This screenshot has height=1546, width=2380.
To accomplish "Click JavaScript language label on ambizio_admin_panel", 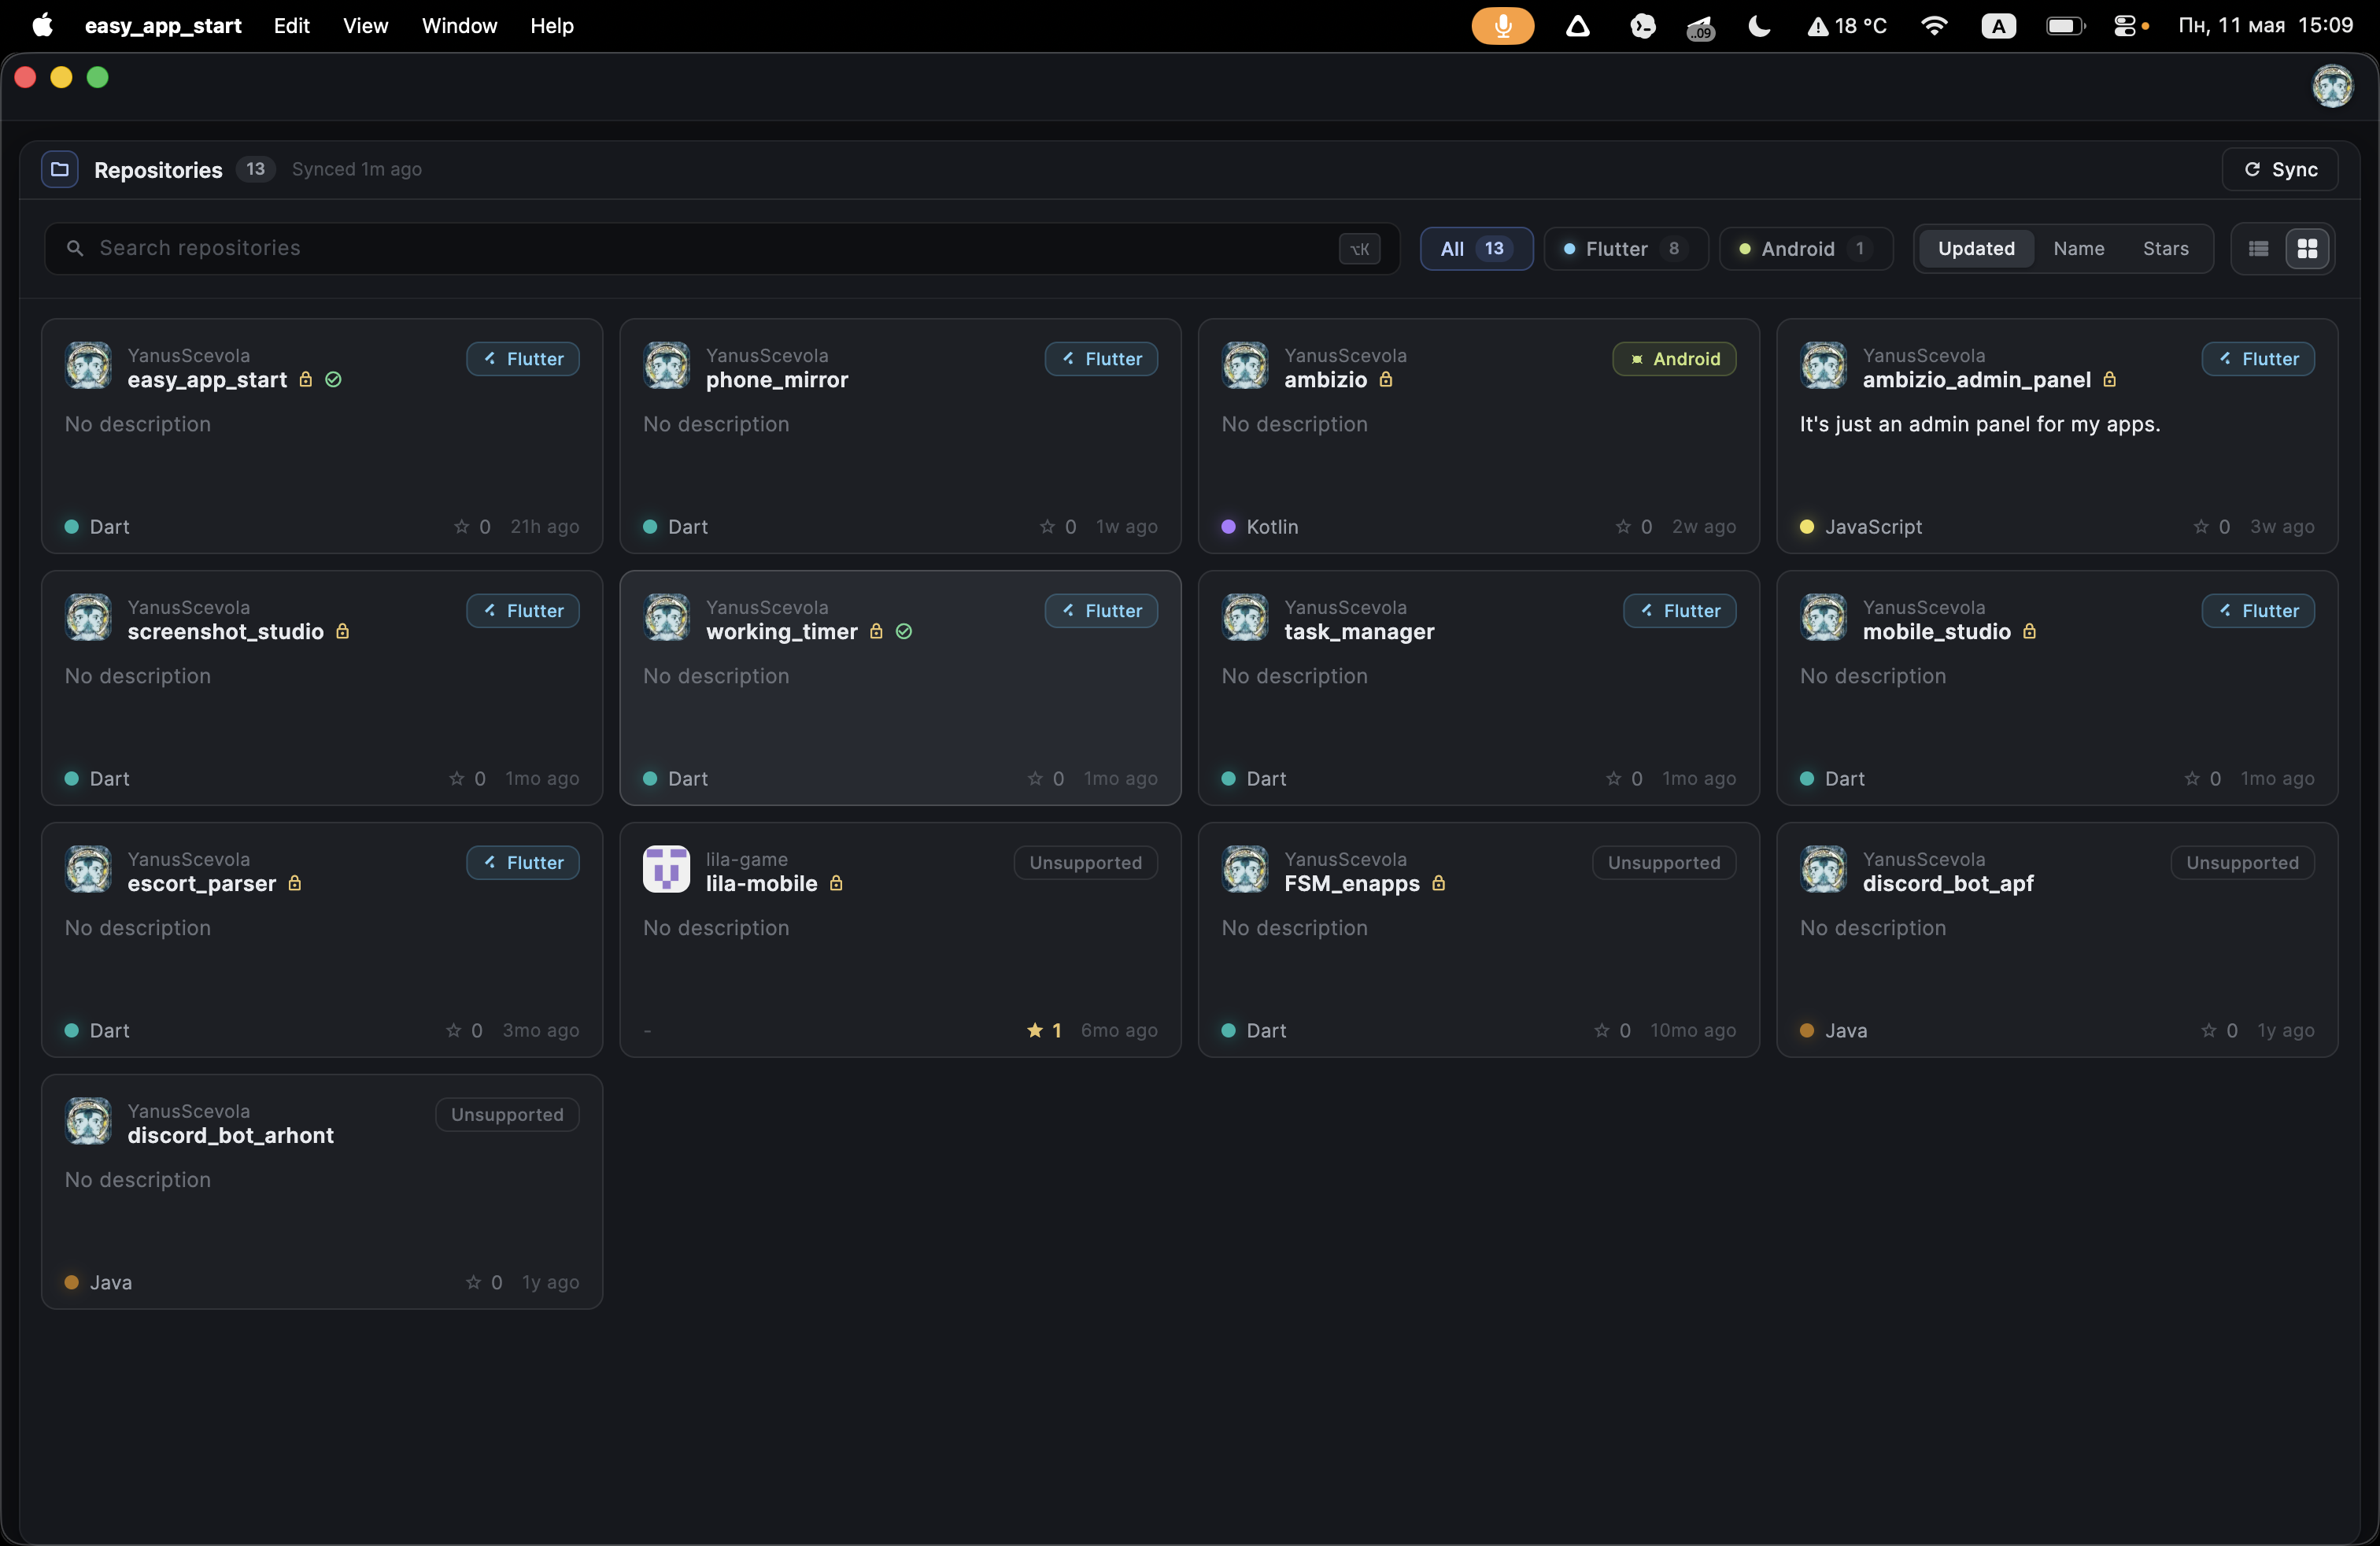I will pos(1873,527).
